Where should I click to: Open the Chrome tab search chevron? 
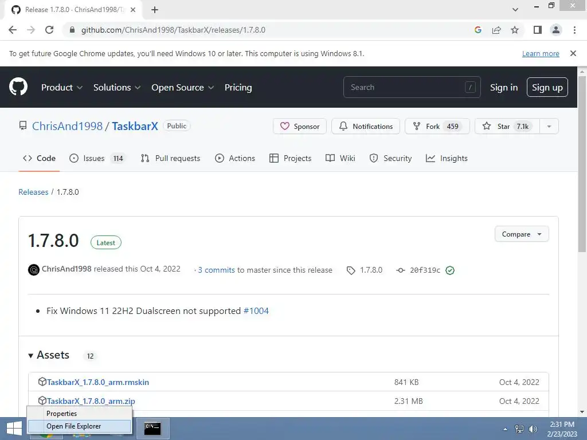(x=515, y=10)
